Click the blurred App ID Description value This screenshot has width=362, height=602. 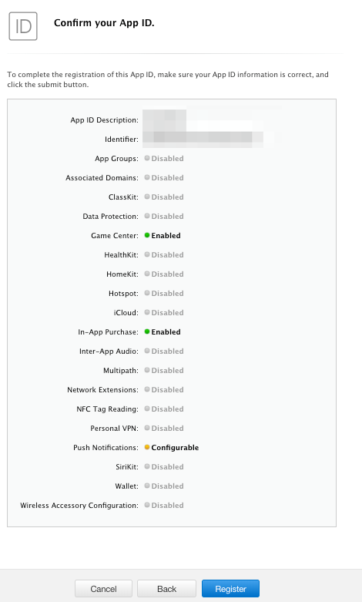tap(165, 119)
